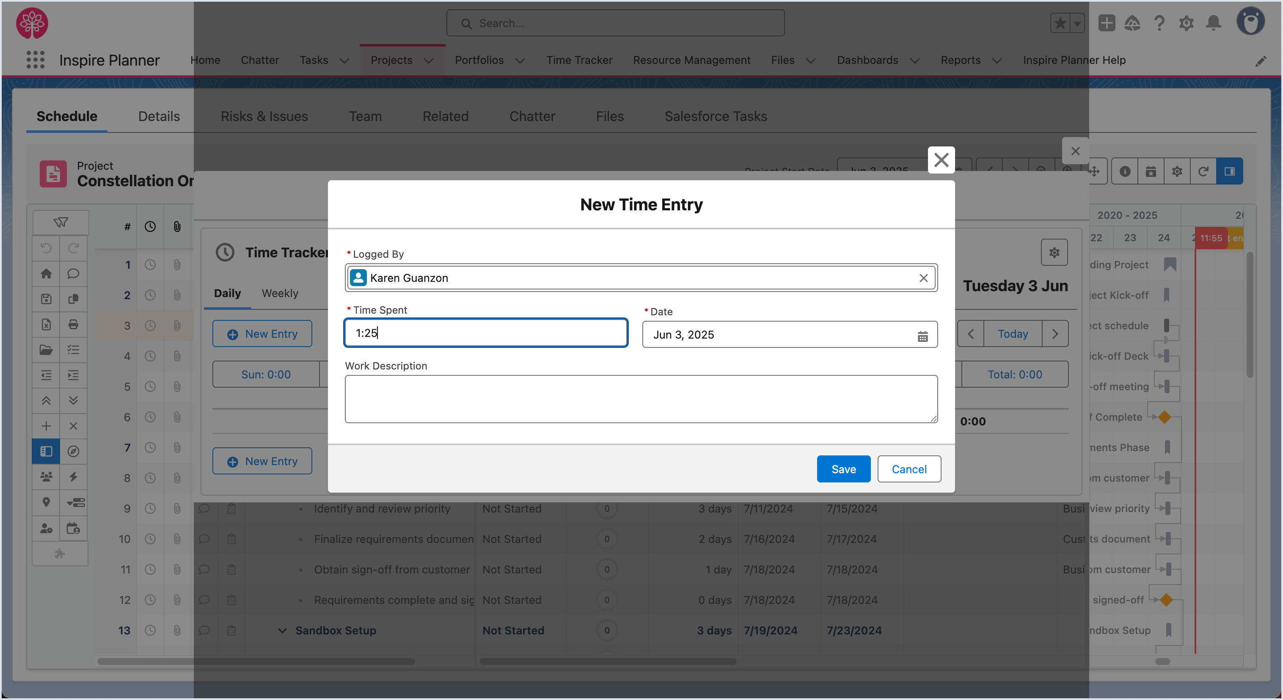Select the Weekly tab in Time Tracker
This screenshot has width=1283, height=700.
coord(280,293)
